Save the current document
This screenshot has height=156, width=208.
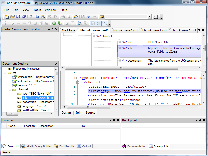tap(18, 17)
